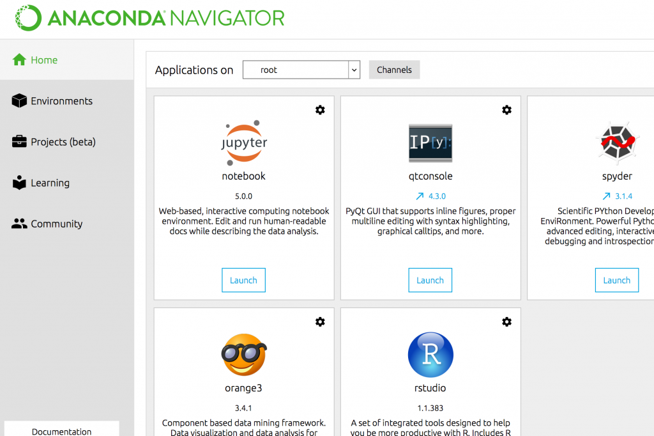Click the Anaconda Navigator logo
The width and height of the screenshot is (654, 436).
149,18
